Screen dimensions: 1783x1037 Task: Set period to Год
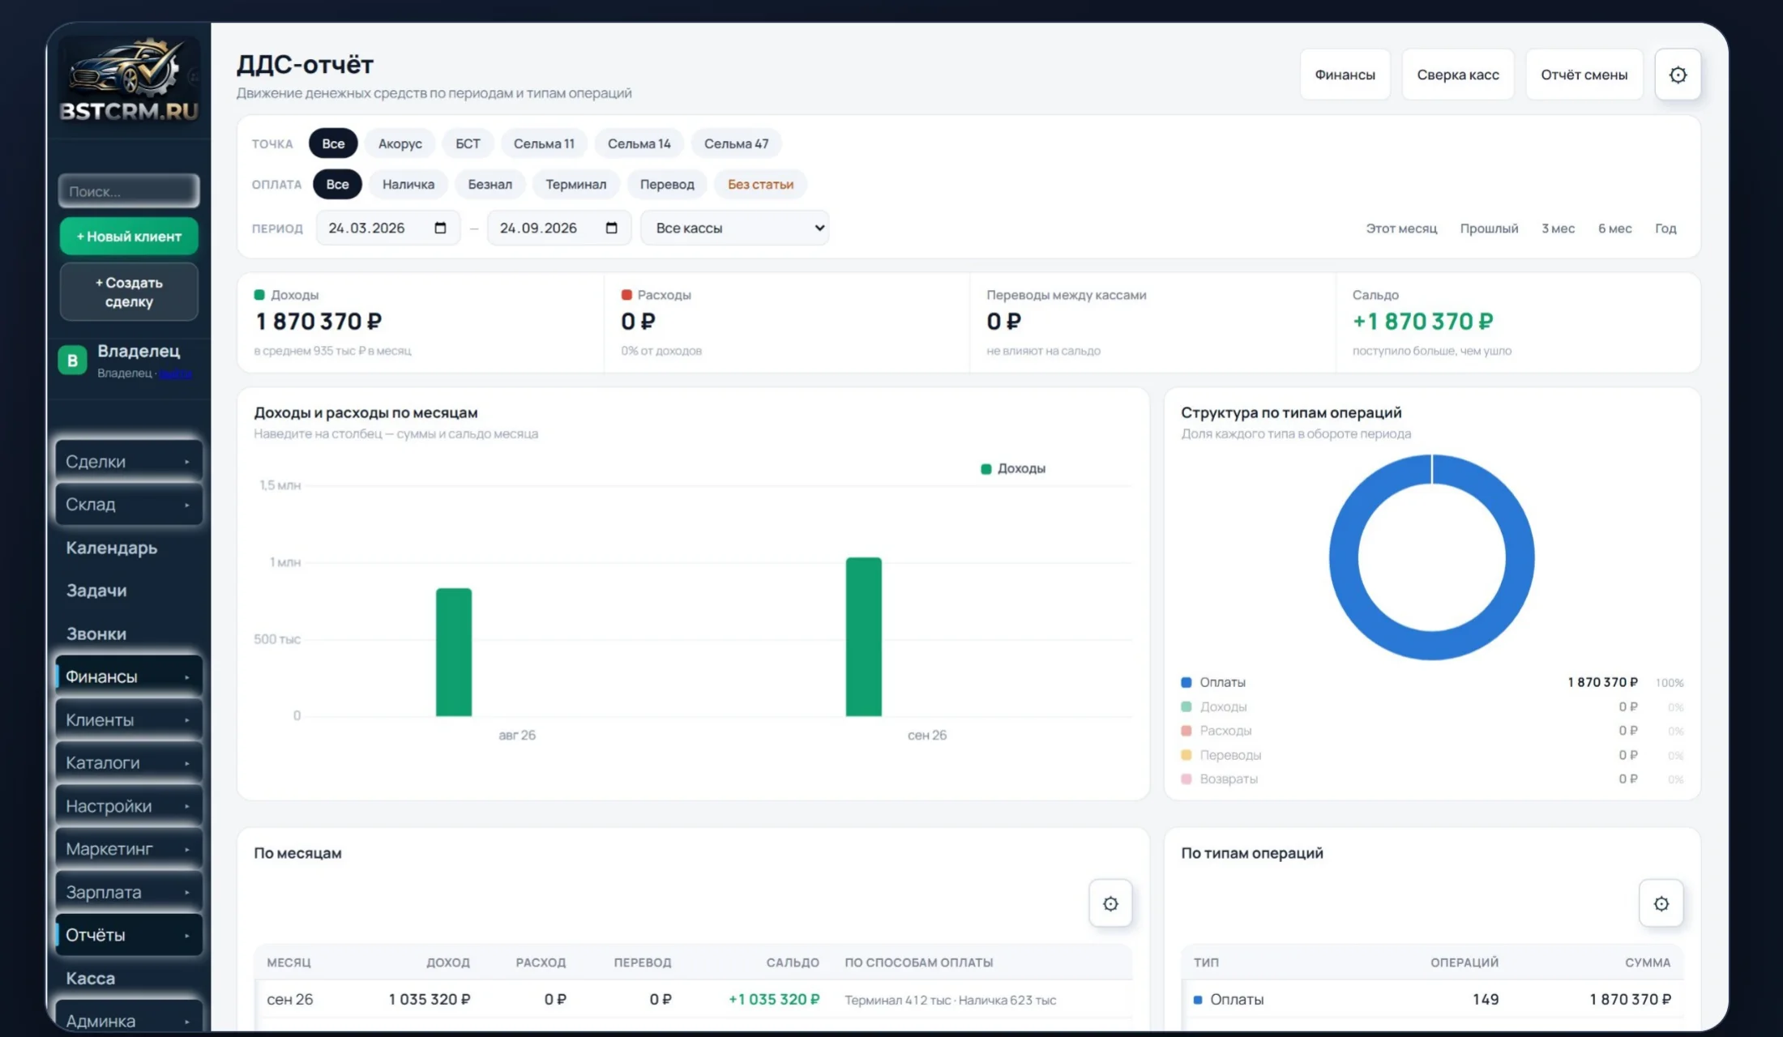[1665, 228]
